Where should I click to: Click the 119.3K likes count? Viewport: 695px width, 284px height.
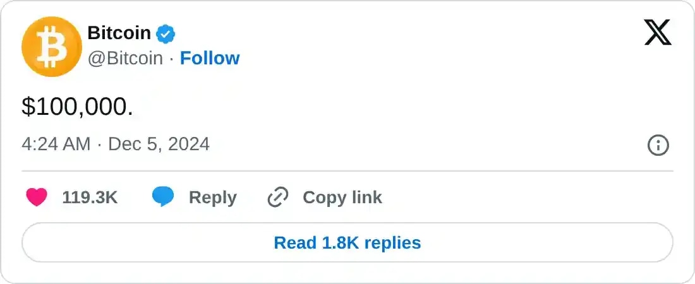pos(90,198)
